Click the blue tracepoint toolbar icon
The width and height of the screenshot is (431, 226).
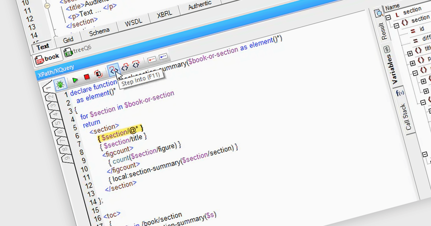(x=163, y=57)
